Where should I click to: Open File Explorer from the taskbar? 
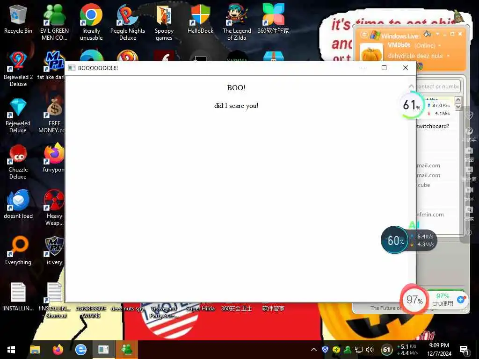35,350
